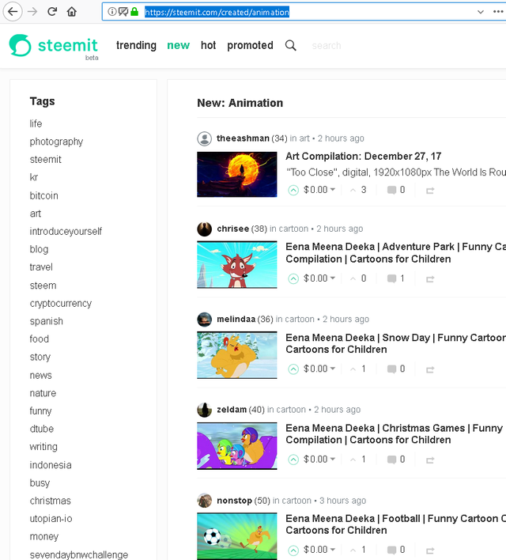Select the dtube tag

pyautogui.click(x=42, y=429)
